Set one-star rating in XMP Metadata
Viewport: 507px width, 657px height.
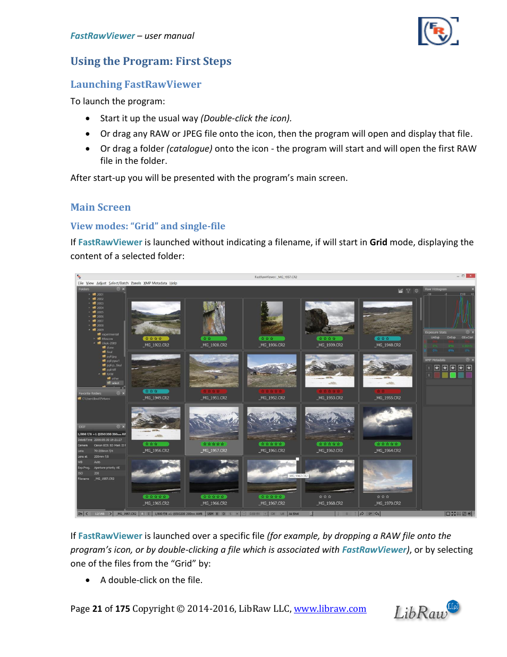(x=437, y=368)
